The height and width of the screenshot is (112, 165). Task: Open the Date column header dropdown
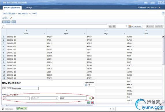coord(45,33)
